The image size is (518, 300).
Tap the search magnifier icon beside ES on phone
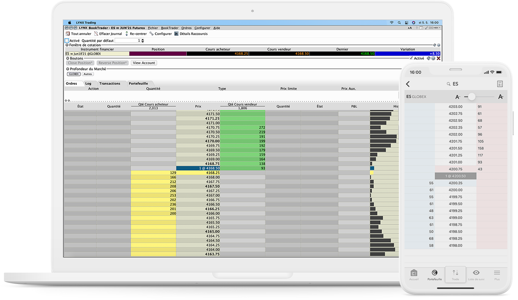[449, 84]
